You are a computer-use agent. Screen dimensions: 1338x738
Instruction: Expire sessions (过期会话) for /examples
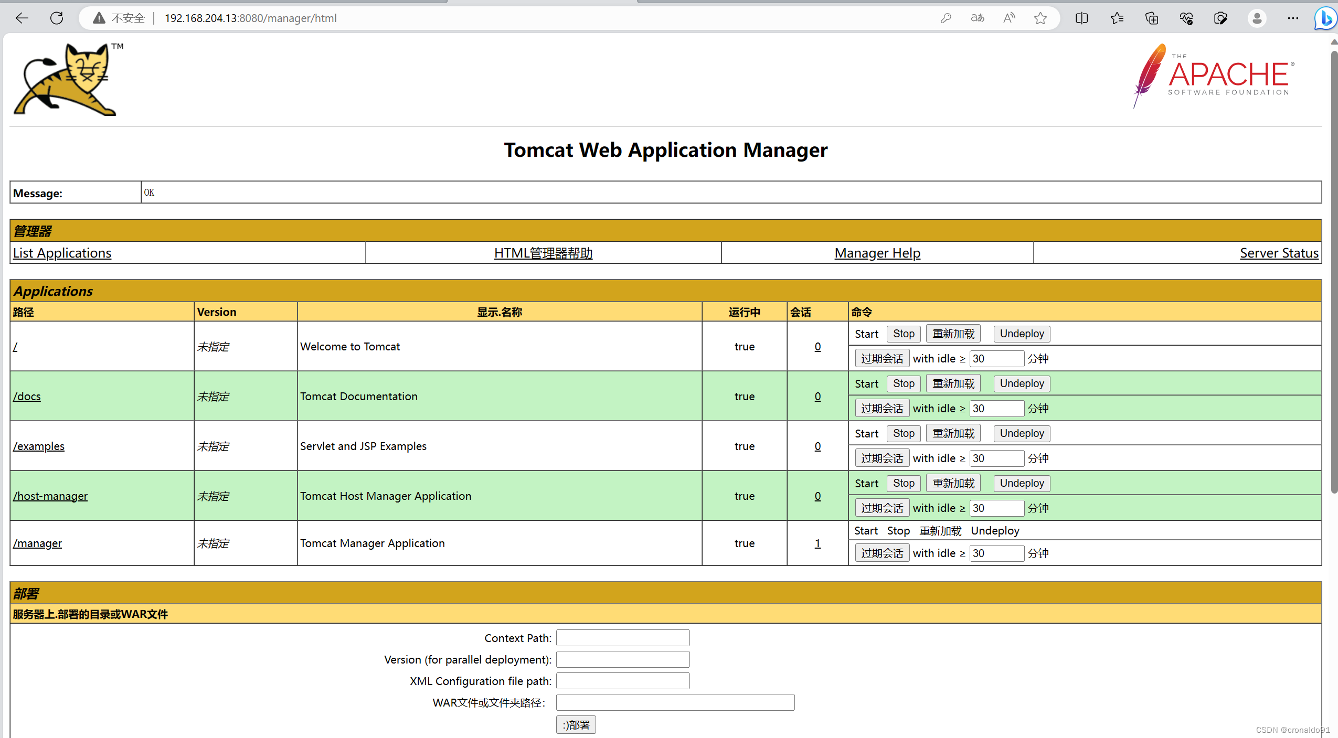click(882, 458)
